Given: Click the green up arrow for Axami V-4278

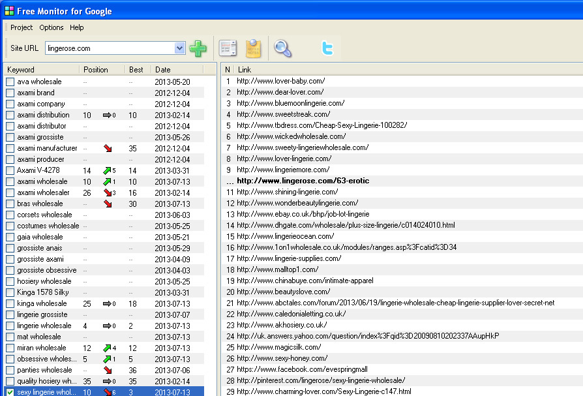Looking at the screenshot, I should (x=107, y=171).
